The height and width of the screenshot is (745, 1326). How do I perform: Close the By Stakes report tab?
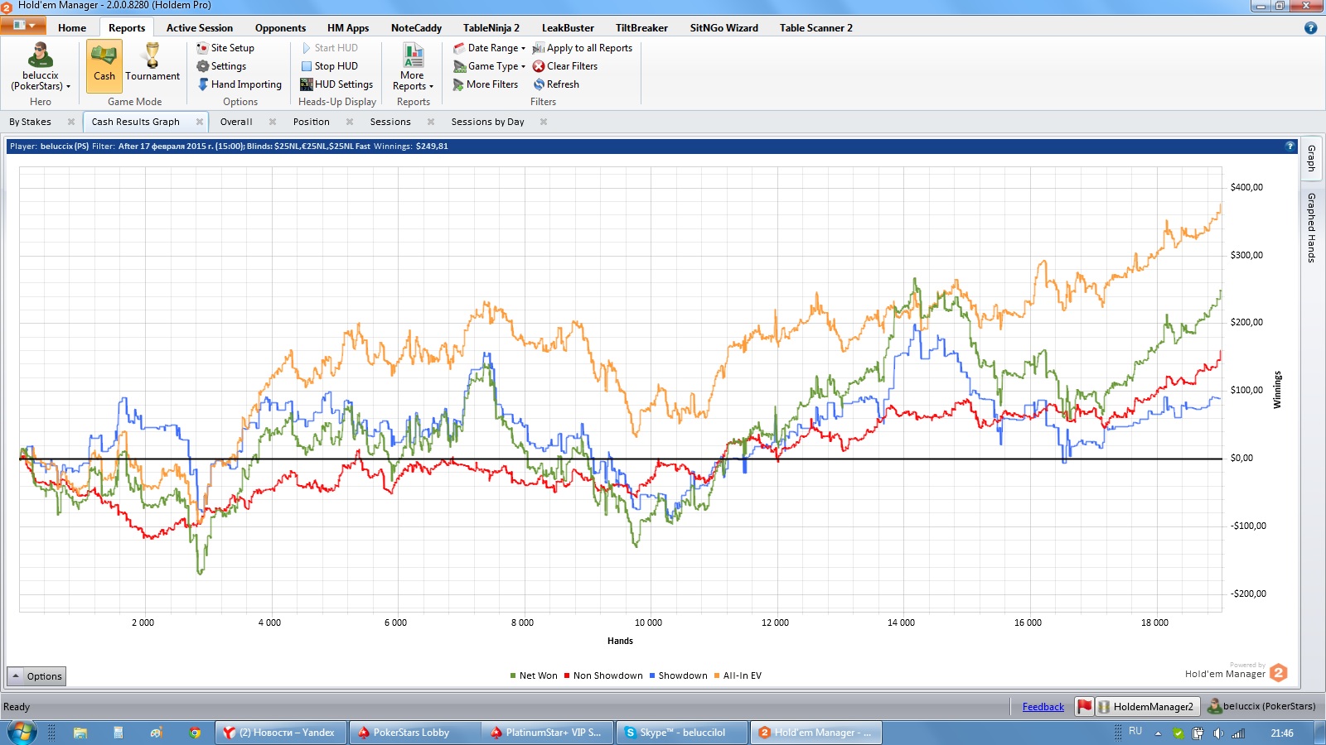[71, 122]
